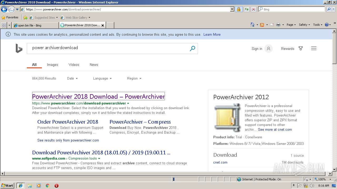Open the Region filter dropdown
This screenshot has width=337, height=189.
pyautogui.click(x=134, y=78)
